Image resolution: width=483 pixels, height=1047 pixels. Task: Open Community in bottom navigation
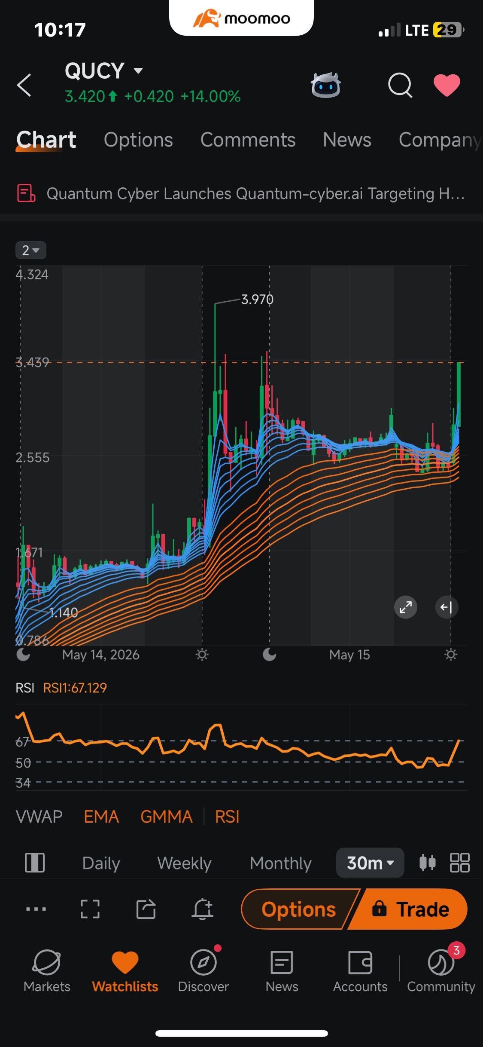pyautogui.click(x=441, y=971)
